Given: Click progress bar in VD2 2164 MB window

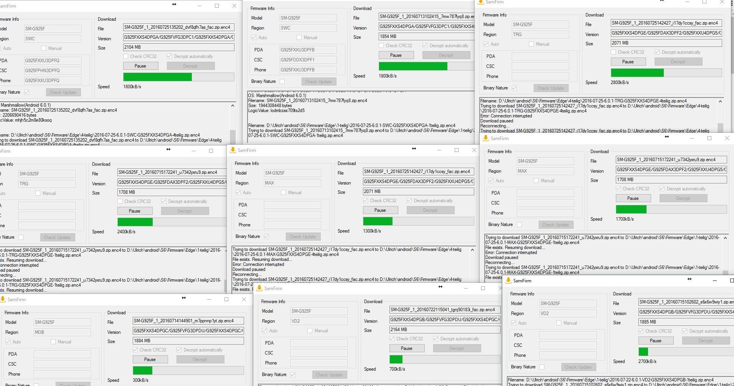Looking at the screenshot, I should [445, 360].
